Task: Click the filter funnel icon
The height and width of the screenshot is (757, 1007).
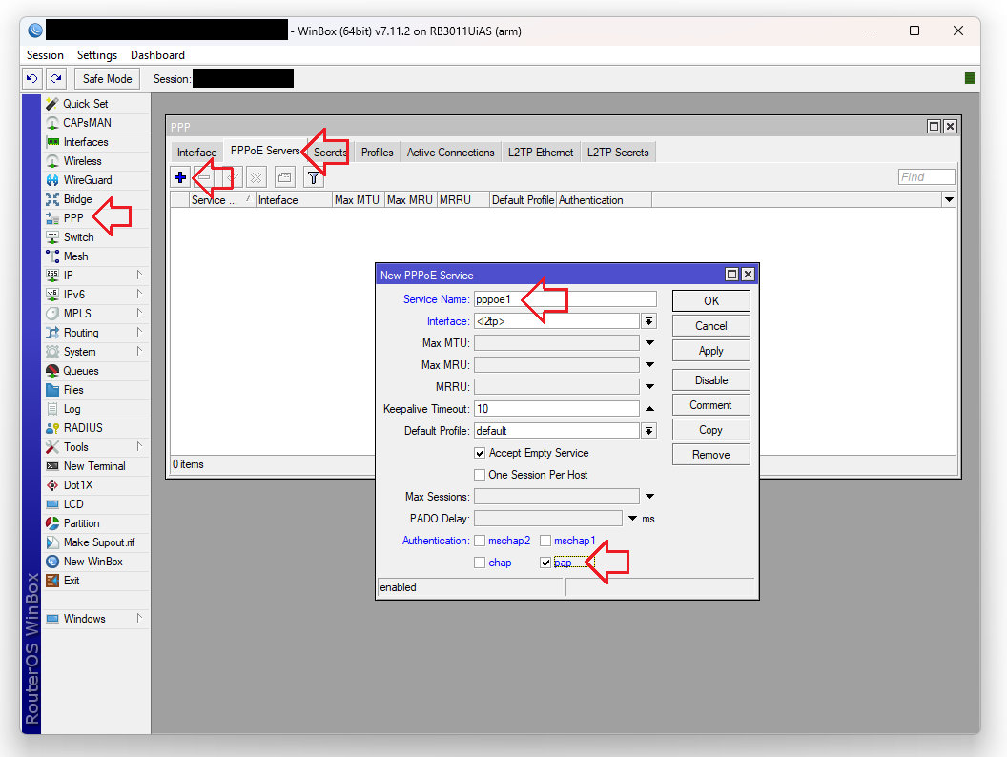Action: click(313, 177)
